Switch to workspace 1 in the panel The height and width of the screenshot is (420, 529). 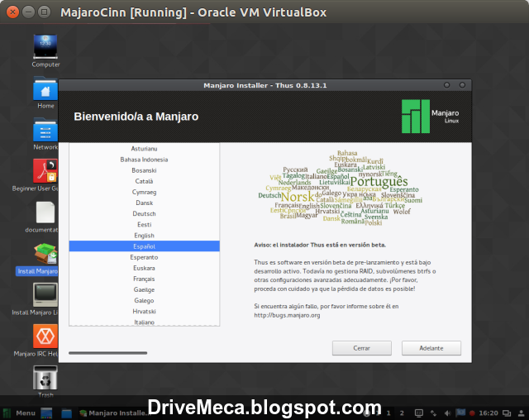[x=388, y=413]
